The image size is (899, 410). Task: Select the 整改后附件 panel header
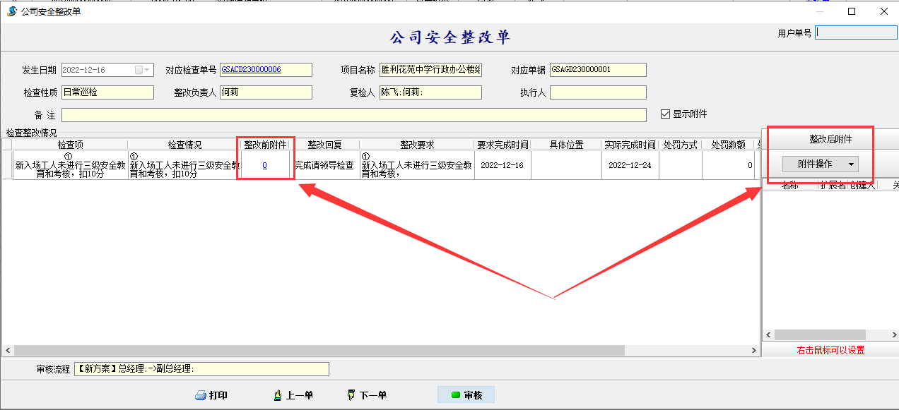[830, 140]
